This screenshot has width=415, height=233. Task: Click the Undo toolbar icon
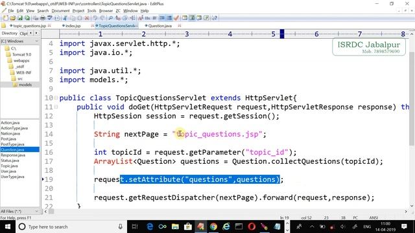(95, 18)
